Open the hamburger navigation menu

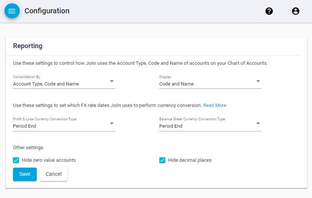[12, 11]
